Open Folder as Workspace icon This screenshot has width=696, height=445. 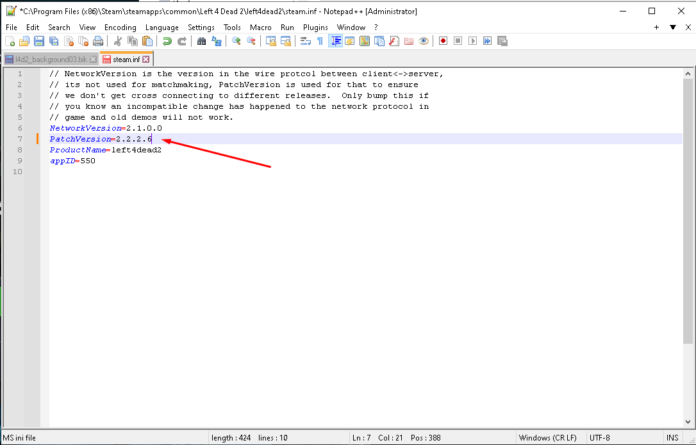tap(409, 41)
